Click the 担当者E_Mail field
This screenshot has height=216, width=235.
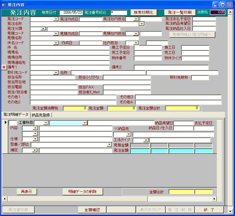127,92
